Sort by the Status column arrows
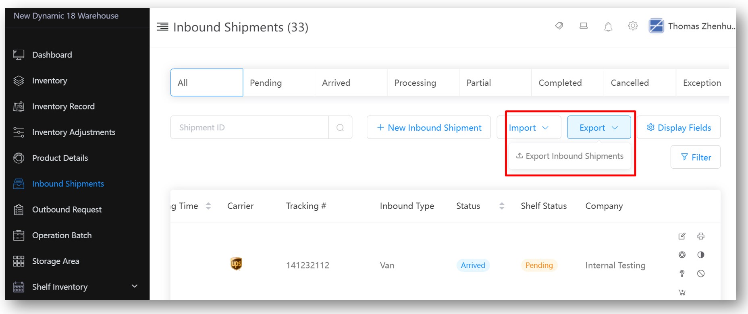Image resolution: width=748 pixels, height=314 pixels. pos(502,206)
